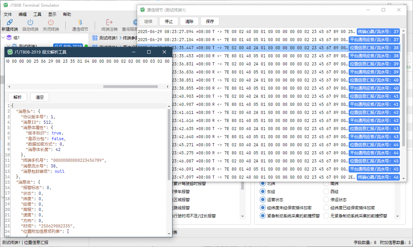Screen dimensions: 413x247
Task: Click the 组1 layers icon
Action: [x=9, y=37]
